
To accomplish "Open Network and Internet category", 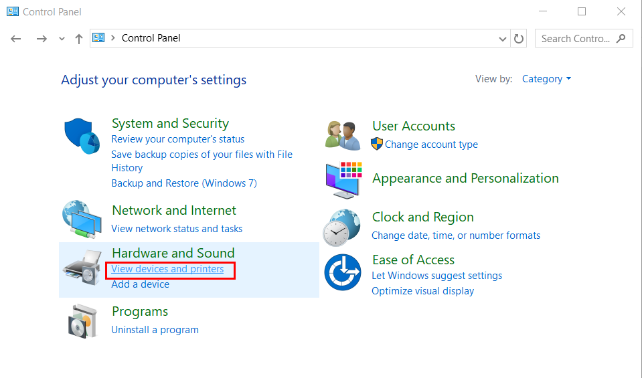I will 174,210.
